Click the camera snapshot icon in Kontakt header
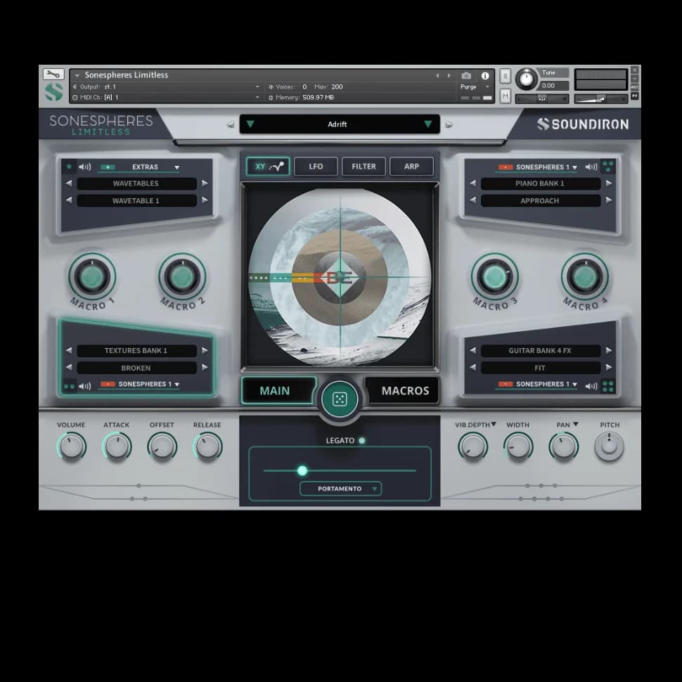 (x=466, y=75)
